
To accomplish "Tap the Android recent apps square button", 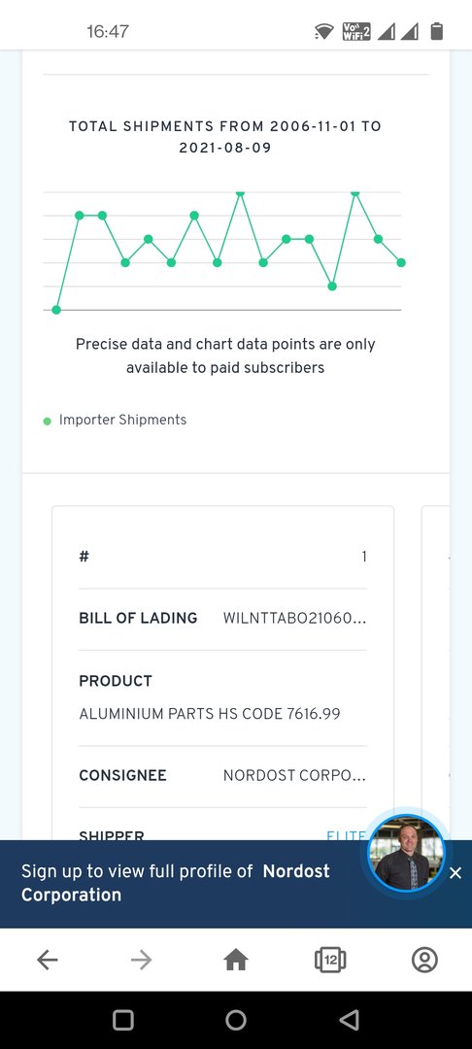I will point(123,1020).
